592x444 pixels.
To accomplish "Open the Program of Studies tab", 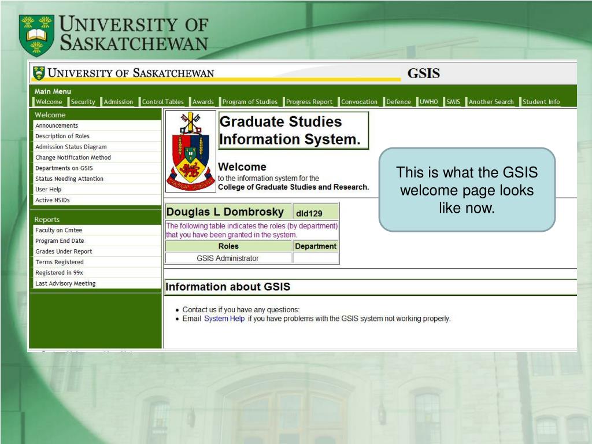I will (x=250, y=102).
